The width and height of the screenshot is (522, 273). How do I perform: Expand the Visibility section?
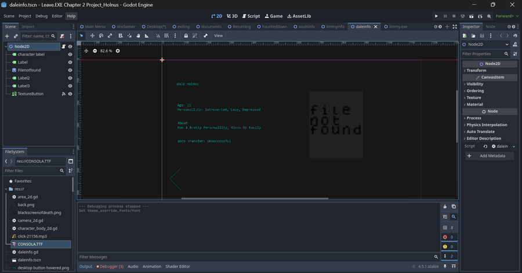click(x=490, y=84)
